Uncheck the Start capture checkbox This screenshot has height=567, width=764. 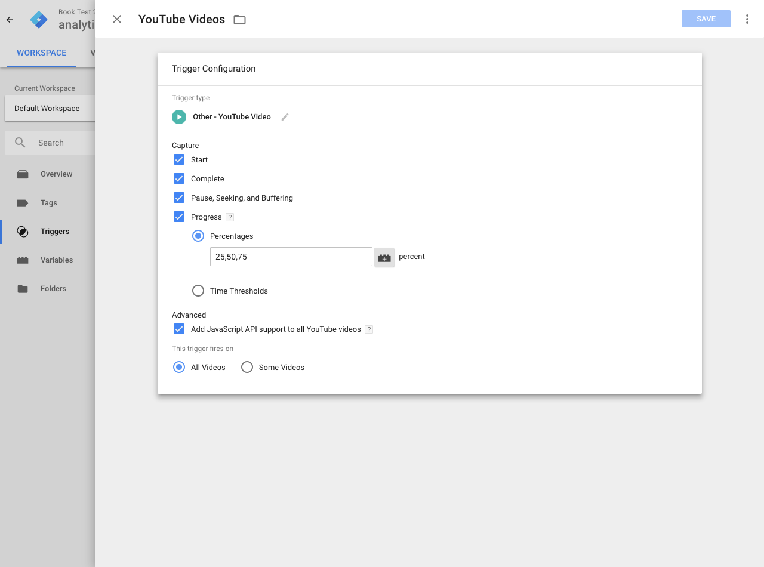tap(179, 159)
